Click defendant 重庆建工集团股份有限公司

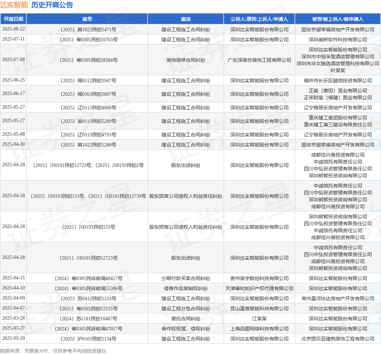point(338,118)
